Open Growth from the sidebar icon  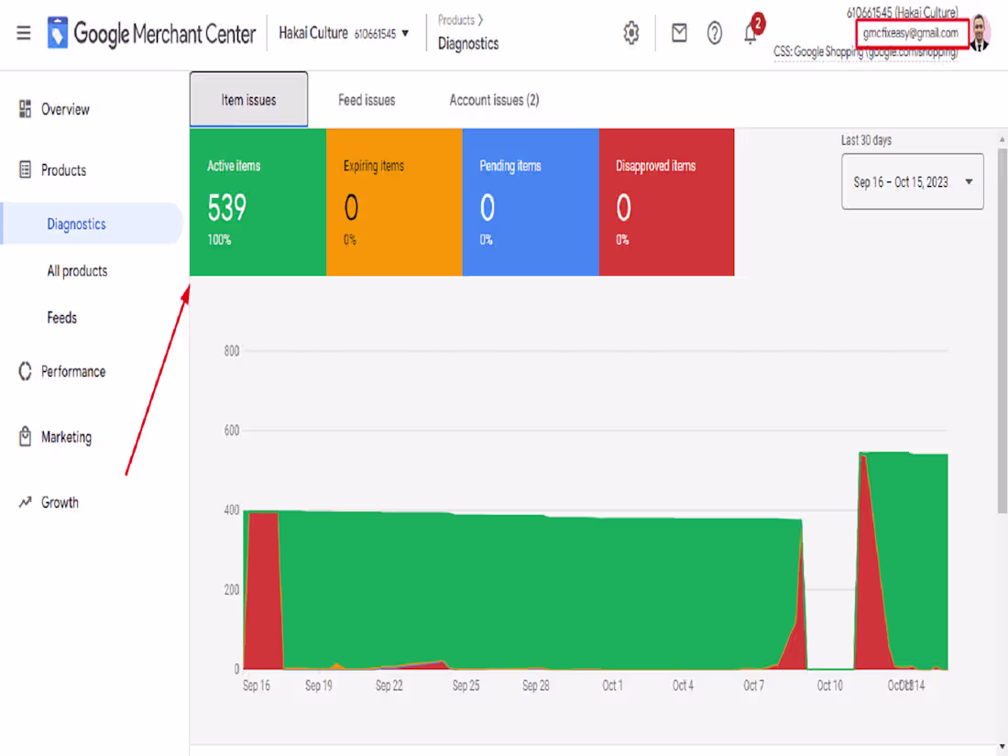pos(27,502)
